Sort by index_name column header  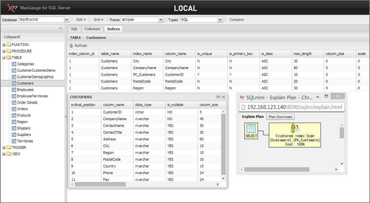[147, 54]
